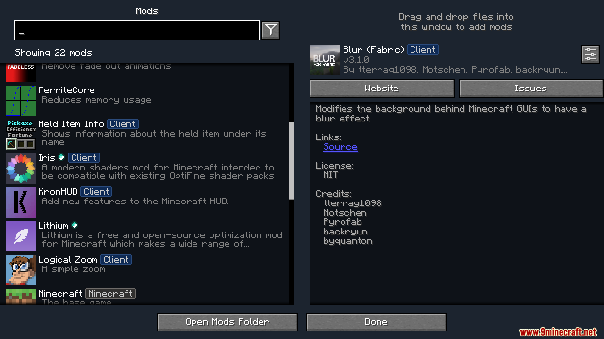Image resolution: width=604 pixels, height=339 pixels.
Task: Open Blur mod configuration sliders icon
Action: coord(590,55)
